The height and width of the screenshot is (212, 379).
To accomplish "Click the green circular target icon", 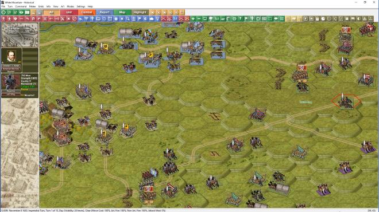I will tap(3, 12).
